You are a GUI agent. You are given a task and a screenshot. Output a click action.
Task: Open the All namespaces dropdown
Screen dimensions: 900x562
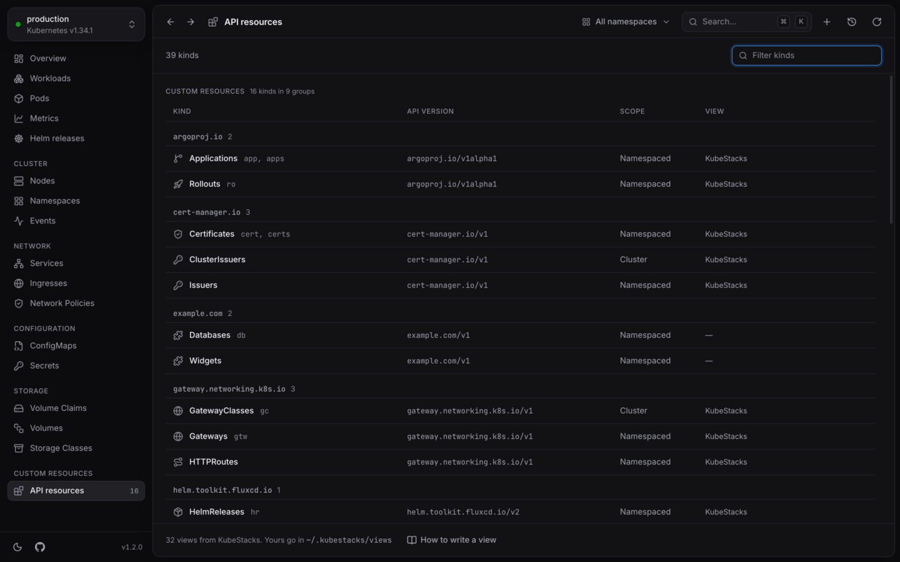[x=626, y=22]
